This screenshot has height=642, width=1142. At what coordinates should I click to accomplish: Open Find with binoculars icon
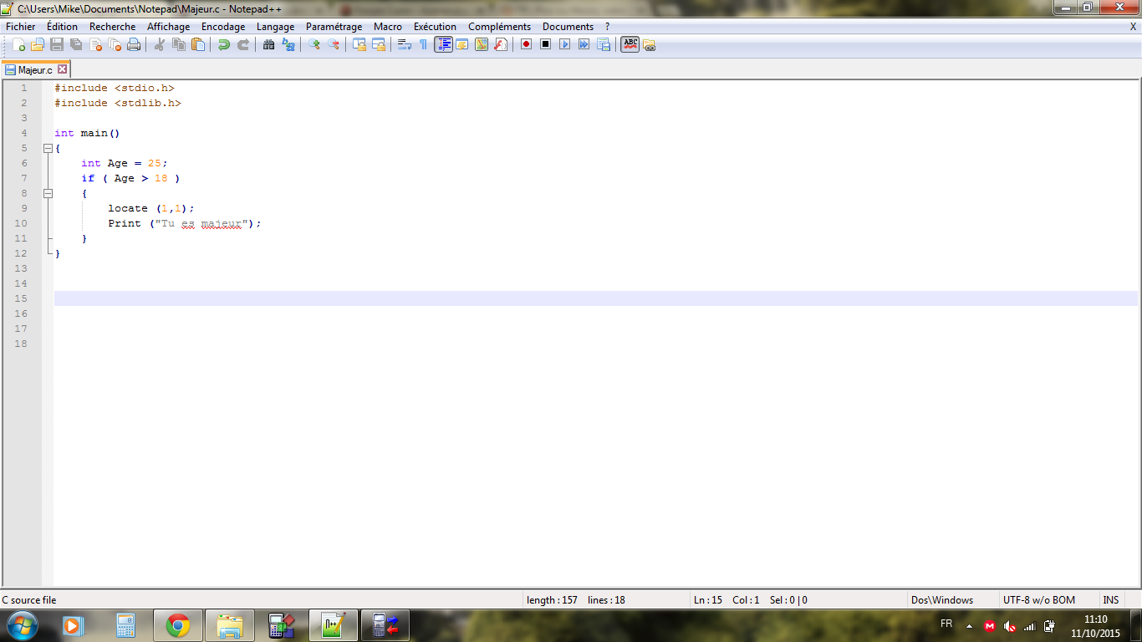(x=268, y=44)
